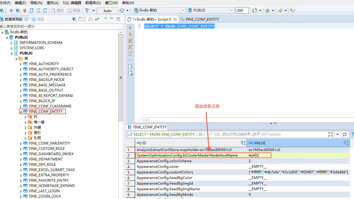This screenshot has height=199, width=354.
Task: Open the 数据库(D) menu
Action: click(93, 3)
